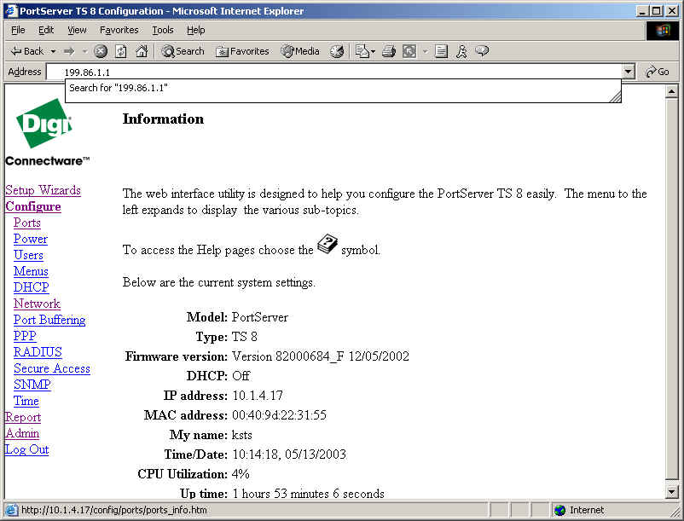Click the scrollbar down arrow
The height and width of the screenshot is (521, 684).
[x=671, y=492]
